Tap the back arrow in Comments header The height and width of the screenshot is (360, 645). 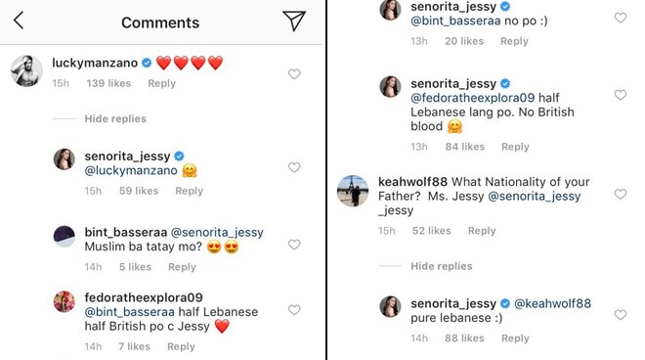pos(19,21)
